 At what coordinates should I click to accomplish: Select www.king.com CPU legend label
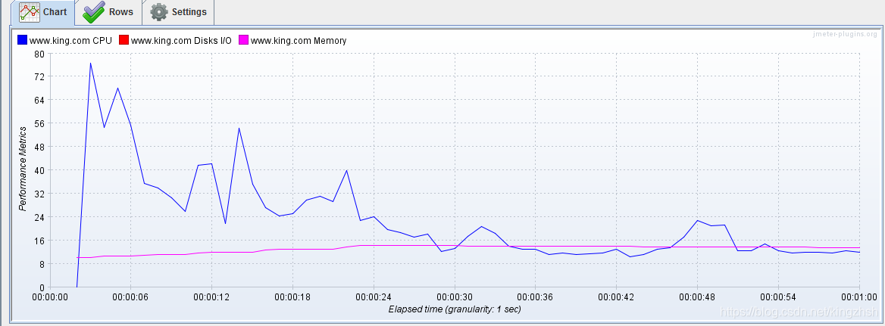[70, 41]
